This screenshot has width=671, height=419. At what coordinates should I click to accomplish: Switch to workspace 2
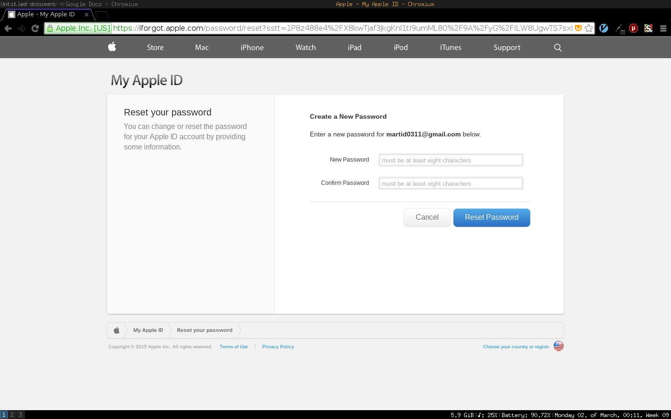click(x=12, y=415)
